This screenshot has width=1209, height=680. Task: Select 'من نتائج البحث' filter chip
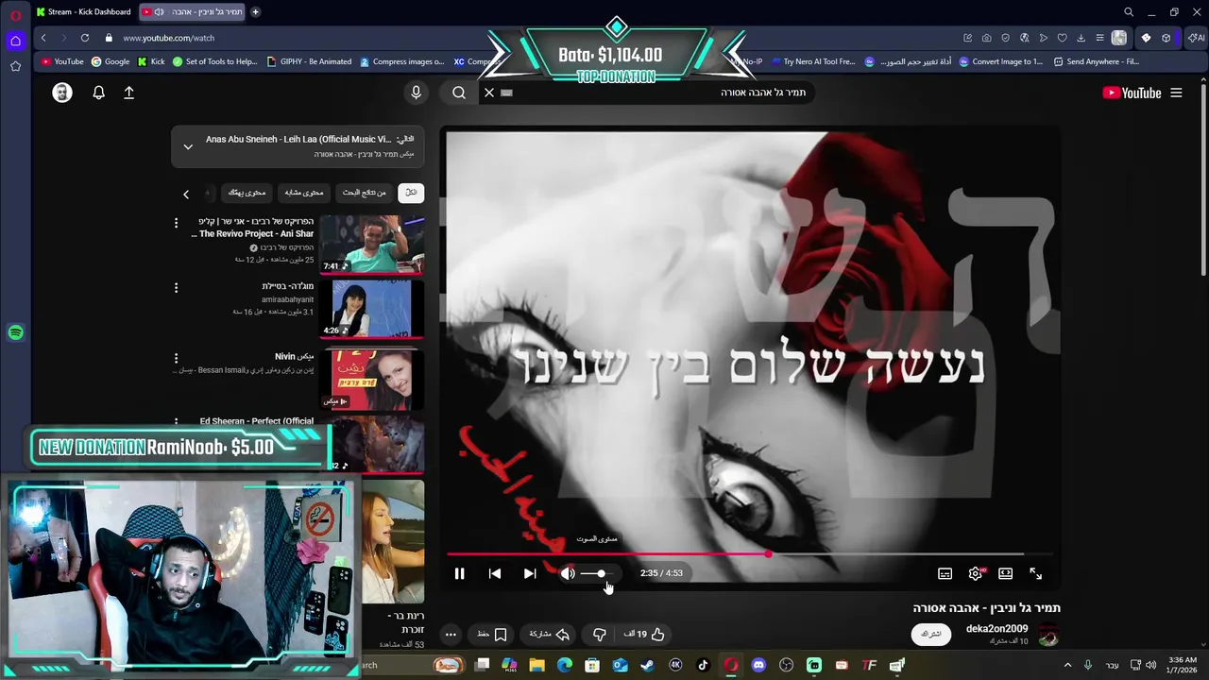pos(365,193)
